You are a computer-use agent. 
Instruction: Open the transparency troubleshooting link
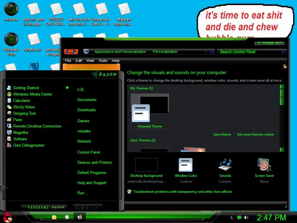click(182, 192)
